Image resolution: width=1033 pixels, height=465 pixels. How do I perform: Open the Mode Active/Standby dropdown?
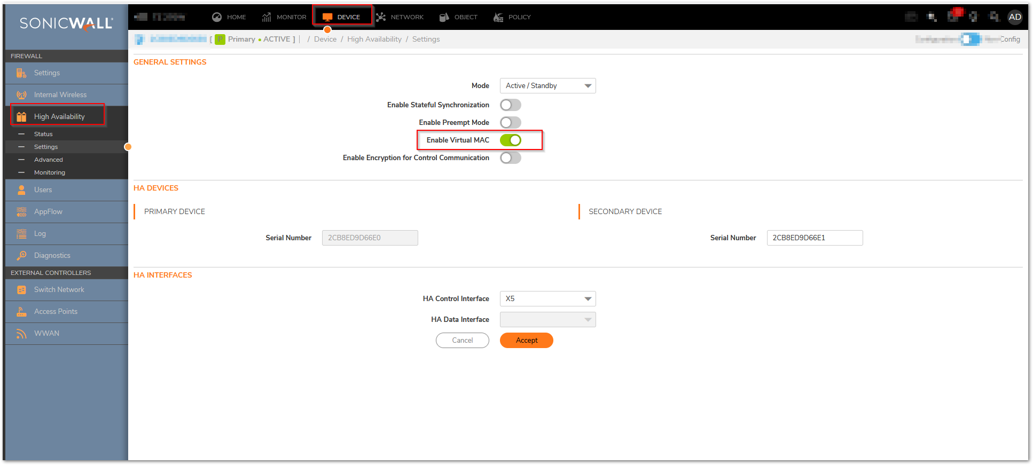tap(548, 86)
